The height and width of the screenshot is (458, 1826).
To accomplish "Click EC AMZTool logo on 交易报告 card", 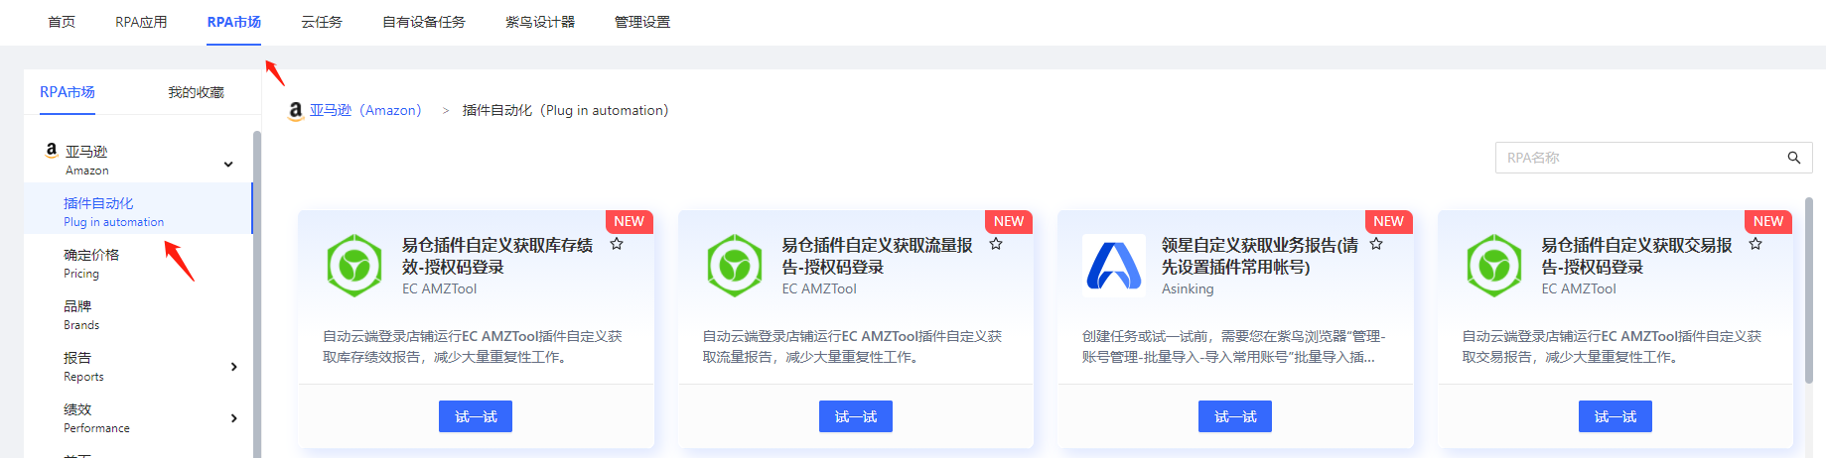I will pyautogui.click(x=1494, y=266).
